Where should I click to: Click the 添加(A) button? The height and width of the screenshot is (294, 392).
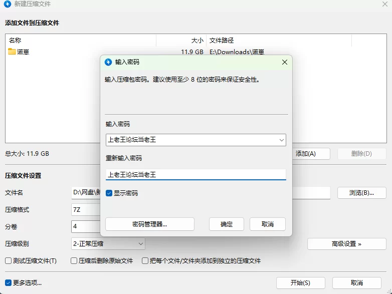(311, 154)
